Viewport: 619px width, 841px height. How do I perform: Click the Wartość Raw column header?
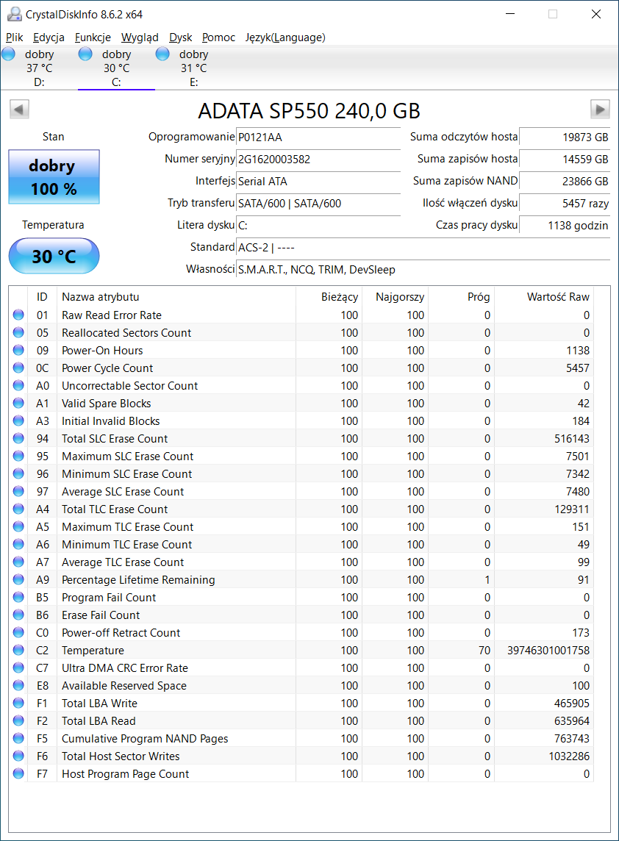[544, 296]
